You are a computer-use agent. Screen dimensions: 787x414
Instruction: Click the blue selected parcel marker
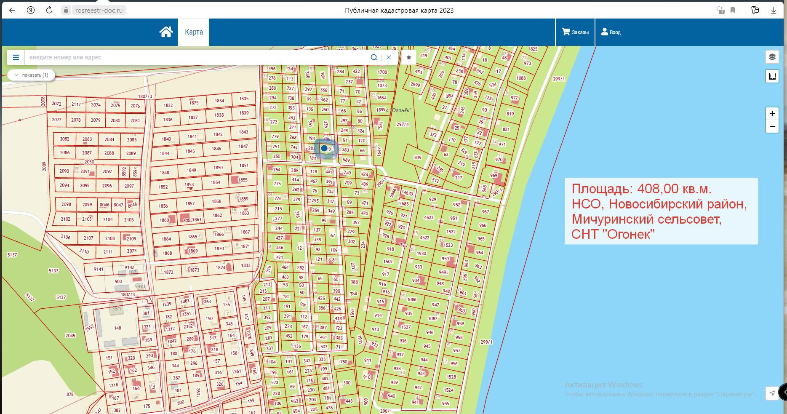click(324, 148)
